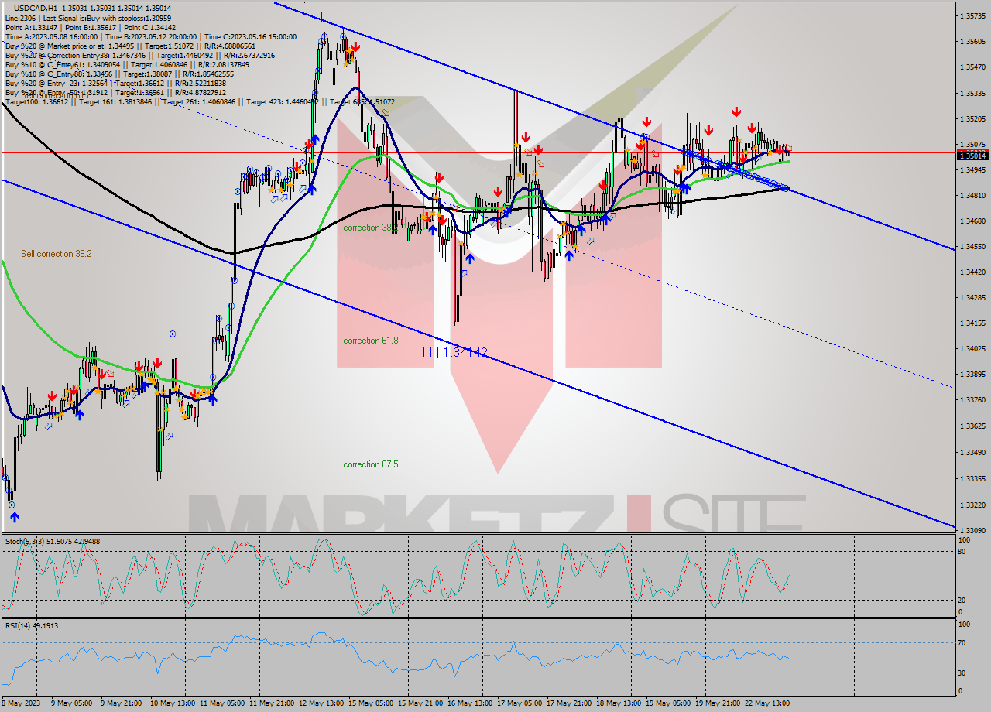991x712 pixels.
Task: Click the orange 'Sell correction 38.2' label
Action: [x=57, y=254]
